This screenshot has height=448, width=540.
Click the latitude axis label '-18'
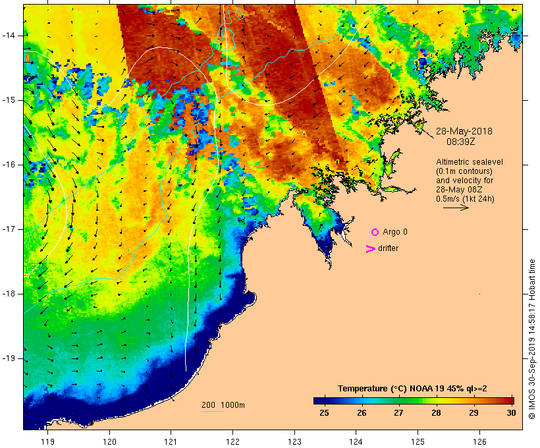click(x=9, y=294)
